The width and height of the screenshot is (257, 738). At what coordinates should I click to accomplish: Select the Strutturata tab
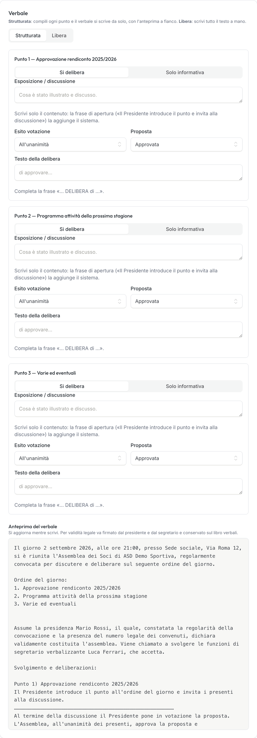[x=28, y=35]
